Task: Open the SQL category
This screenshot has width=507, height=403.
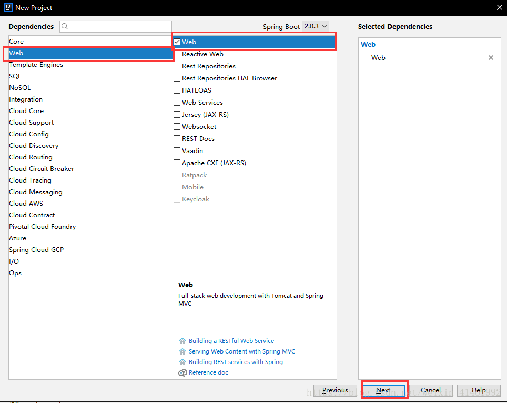Action: 90,76
